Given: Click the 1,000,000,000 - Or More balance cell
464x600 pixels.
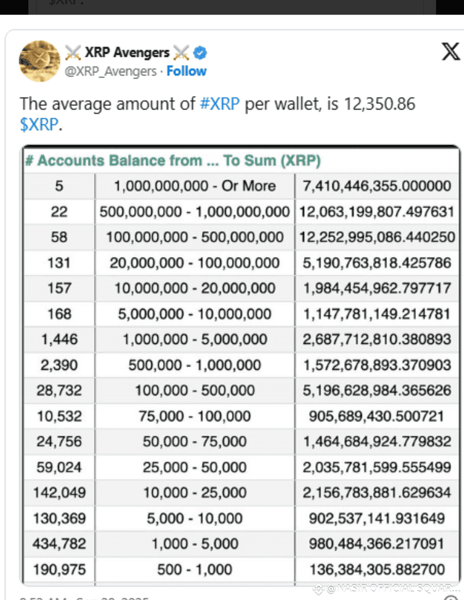Looking at the screenshot, I should (x=194, y=186).
